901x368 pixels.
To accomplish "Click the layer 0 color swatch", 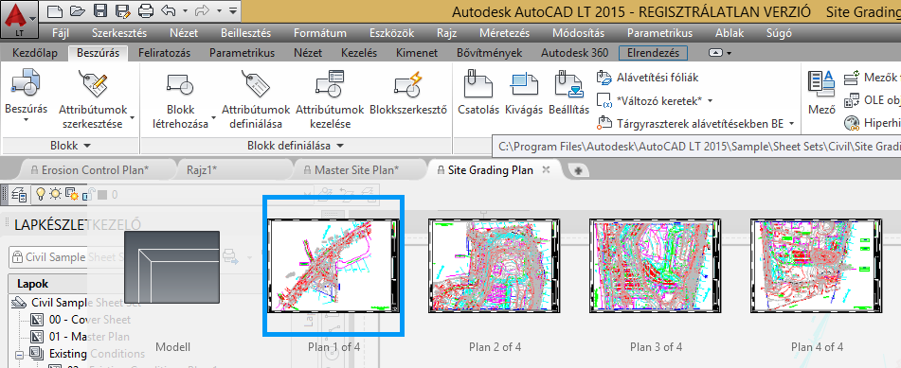I will pyautogui.click(x=102, y=195).
